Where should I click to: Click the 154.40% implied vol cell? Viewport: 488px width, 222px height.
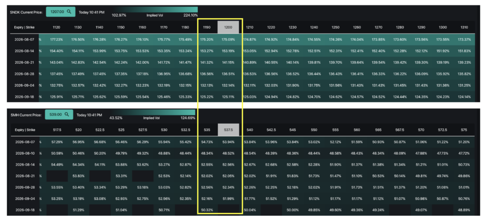[x=56, y=51]
